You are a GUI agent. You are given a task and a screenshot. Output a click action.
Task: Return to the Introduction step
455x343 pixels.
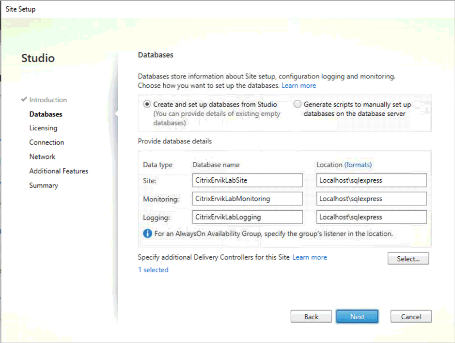pyautogui.click(x=48, y=99)
